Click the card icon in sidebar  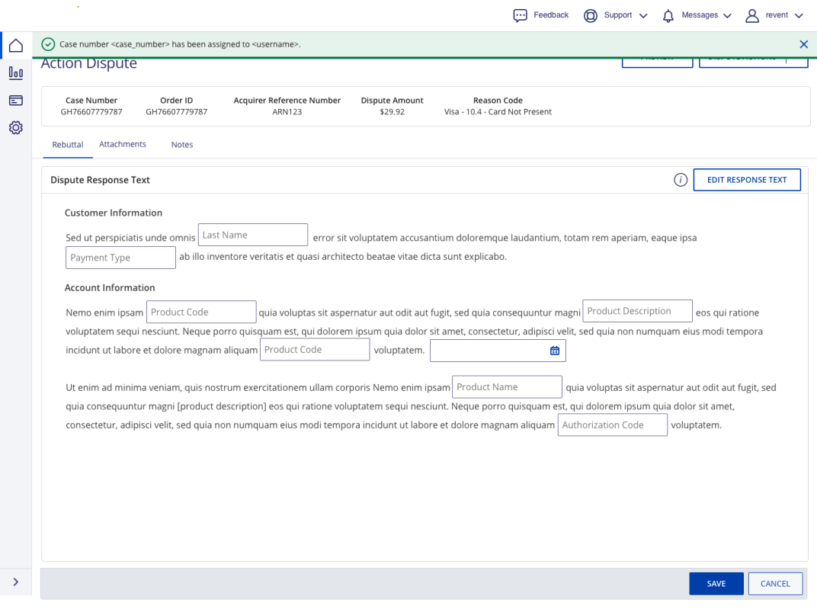15,101
